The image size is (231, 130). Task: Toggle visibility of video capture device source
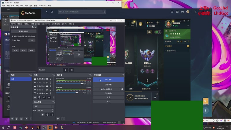click(47, 79)
